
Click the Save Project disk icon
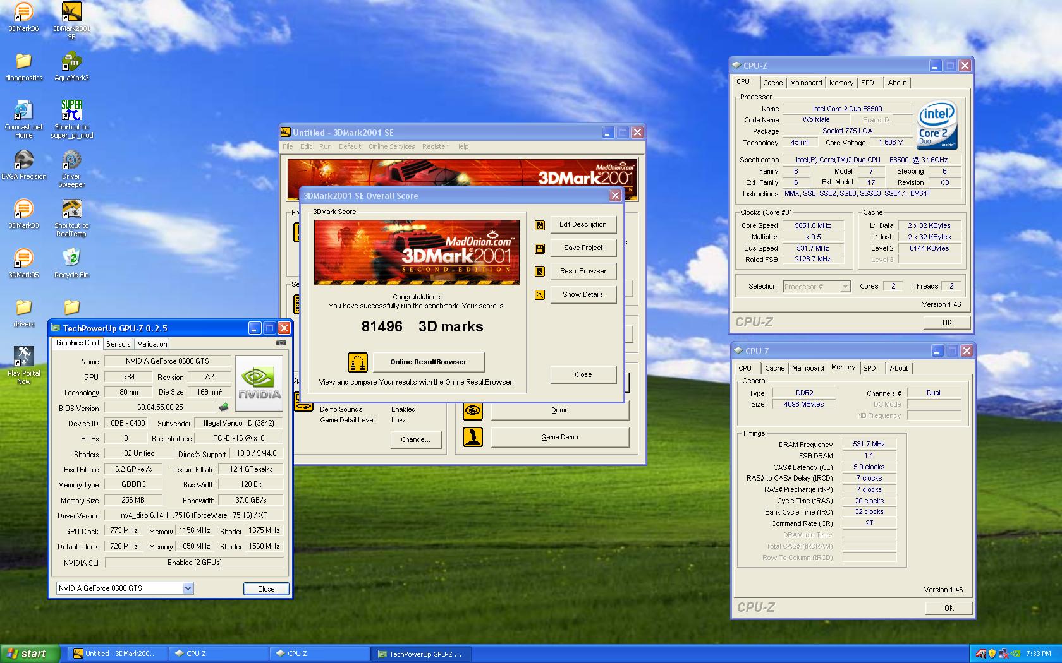pos(540,248)
